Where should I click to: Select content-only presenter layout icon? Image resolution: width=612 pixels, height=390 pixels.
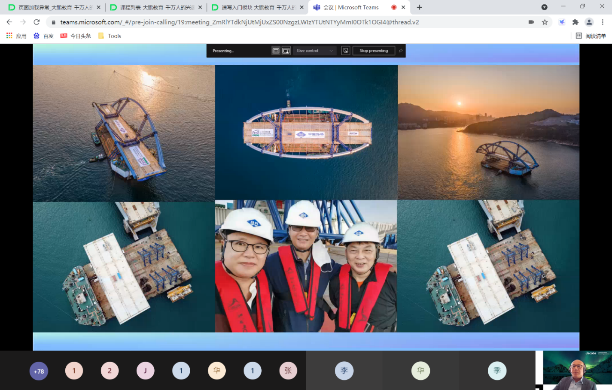276,51
